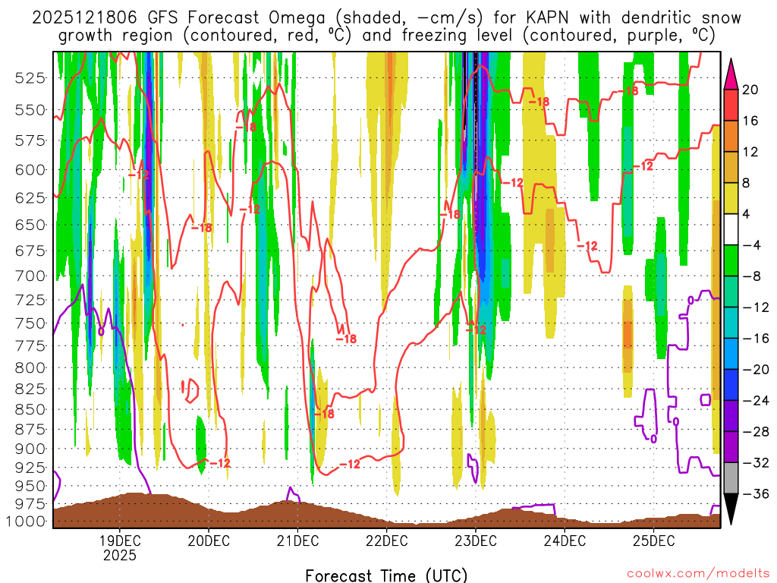The image size is (777, 583).
Task: Click the pink upward arrow atop the colorbar
Action: coord(731,74)
